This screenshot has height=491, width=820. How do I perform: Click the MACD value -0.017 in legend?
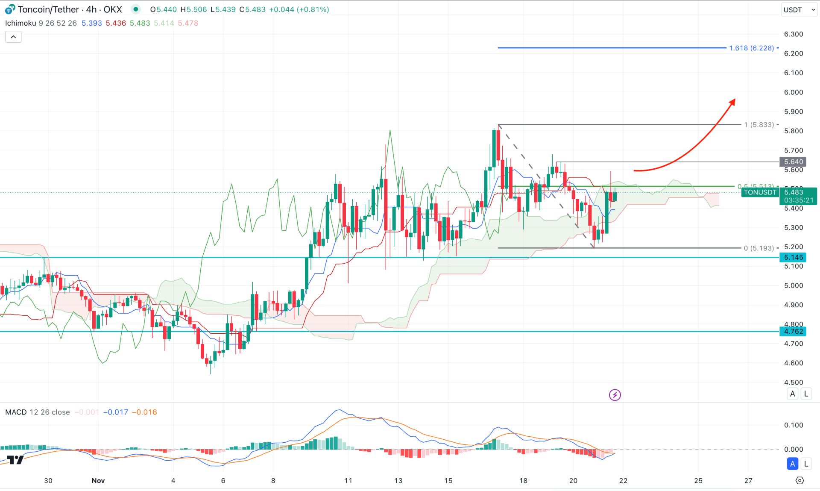coord(116,412)
